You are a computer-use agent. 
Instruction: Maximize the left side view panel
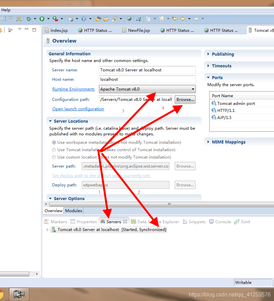34,30
